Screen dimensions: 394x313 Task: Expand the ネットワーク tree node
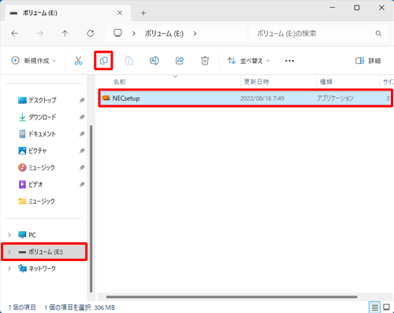(9, 268)
